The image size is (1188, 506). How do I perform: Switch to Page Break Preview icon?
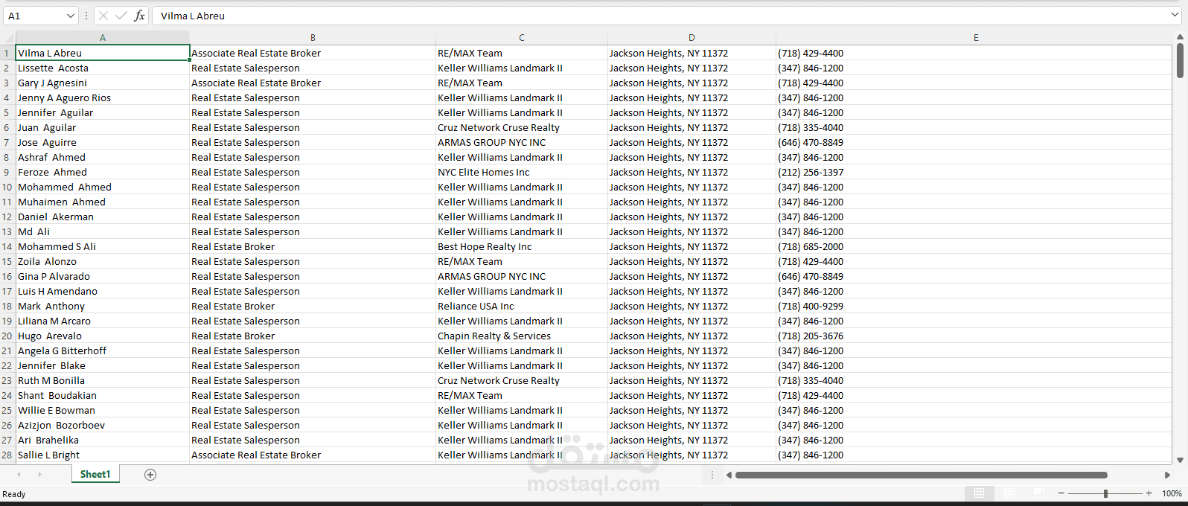1039,493
